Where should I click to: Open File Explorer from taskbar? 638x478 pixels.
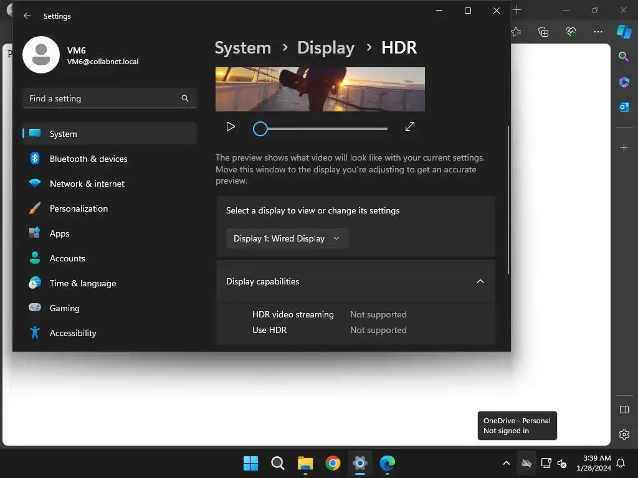click(x=305, y=463)
